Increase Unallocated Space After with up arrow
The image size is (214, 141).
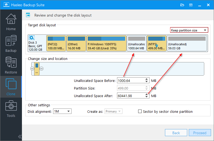147,94
